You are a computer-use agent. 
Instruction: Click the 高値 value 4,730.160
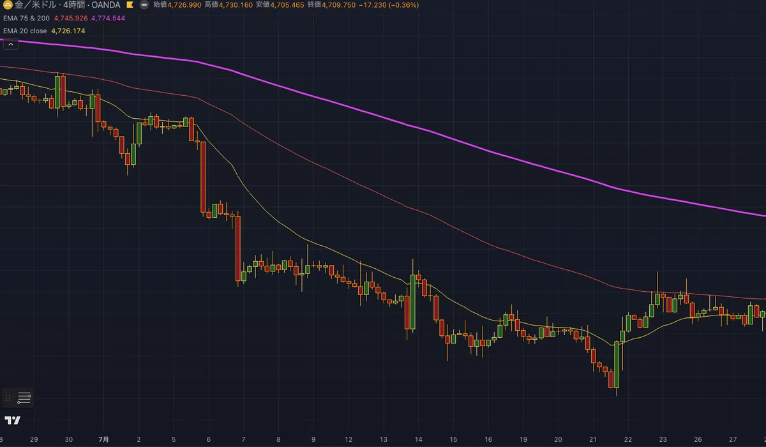[x=237, y=5]
